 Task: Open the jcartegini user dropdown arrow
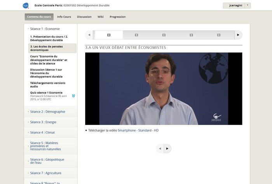click(248, 5)
